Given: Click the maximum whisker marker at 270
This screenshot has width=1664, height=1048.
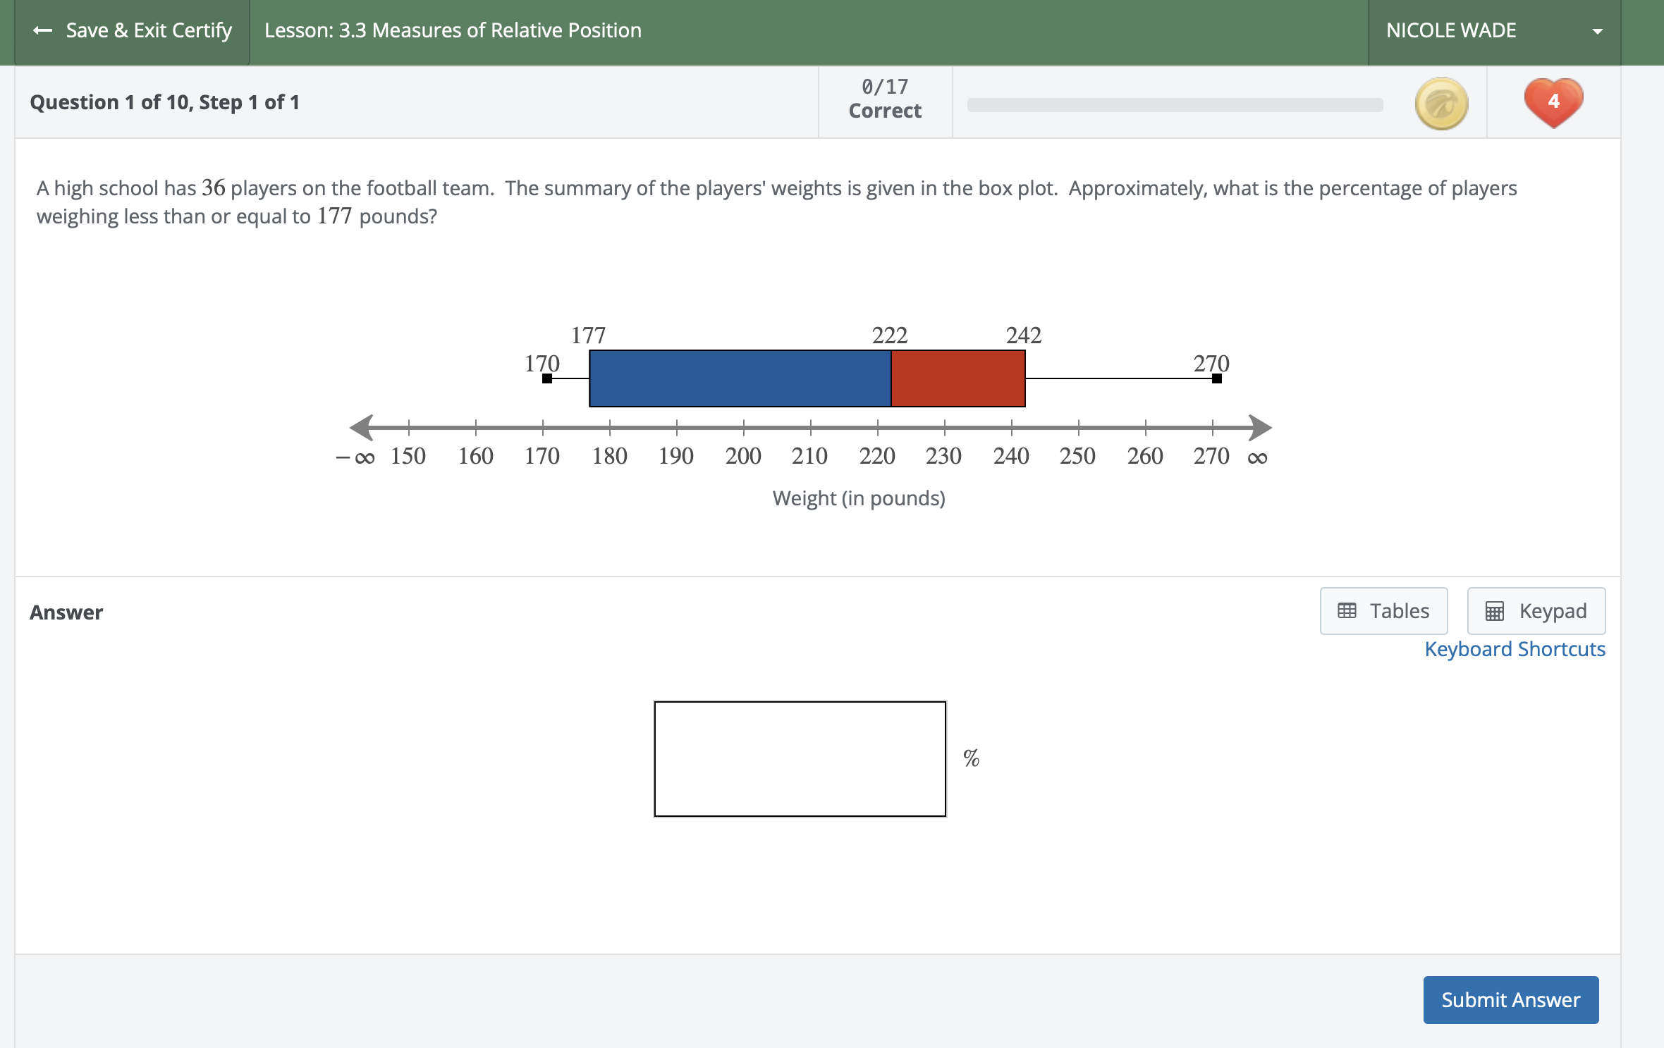Looking at the screenshot, I should (1217, 378).
